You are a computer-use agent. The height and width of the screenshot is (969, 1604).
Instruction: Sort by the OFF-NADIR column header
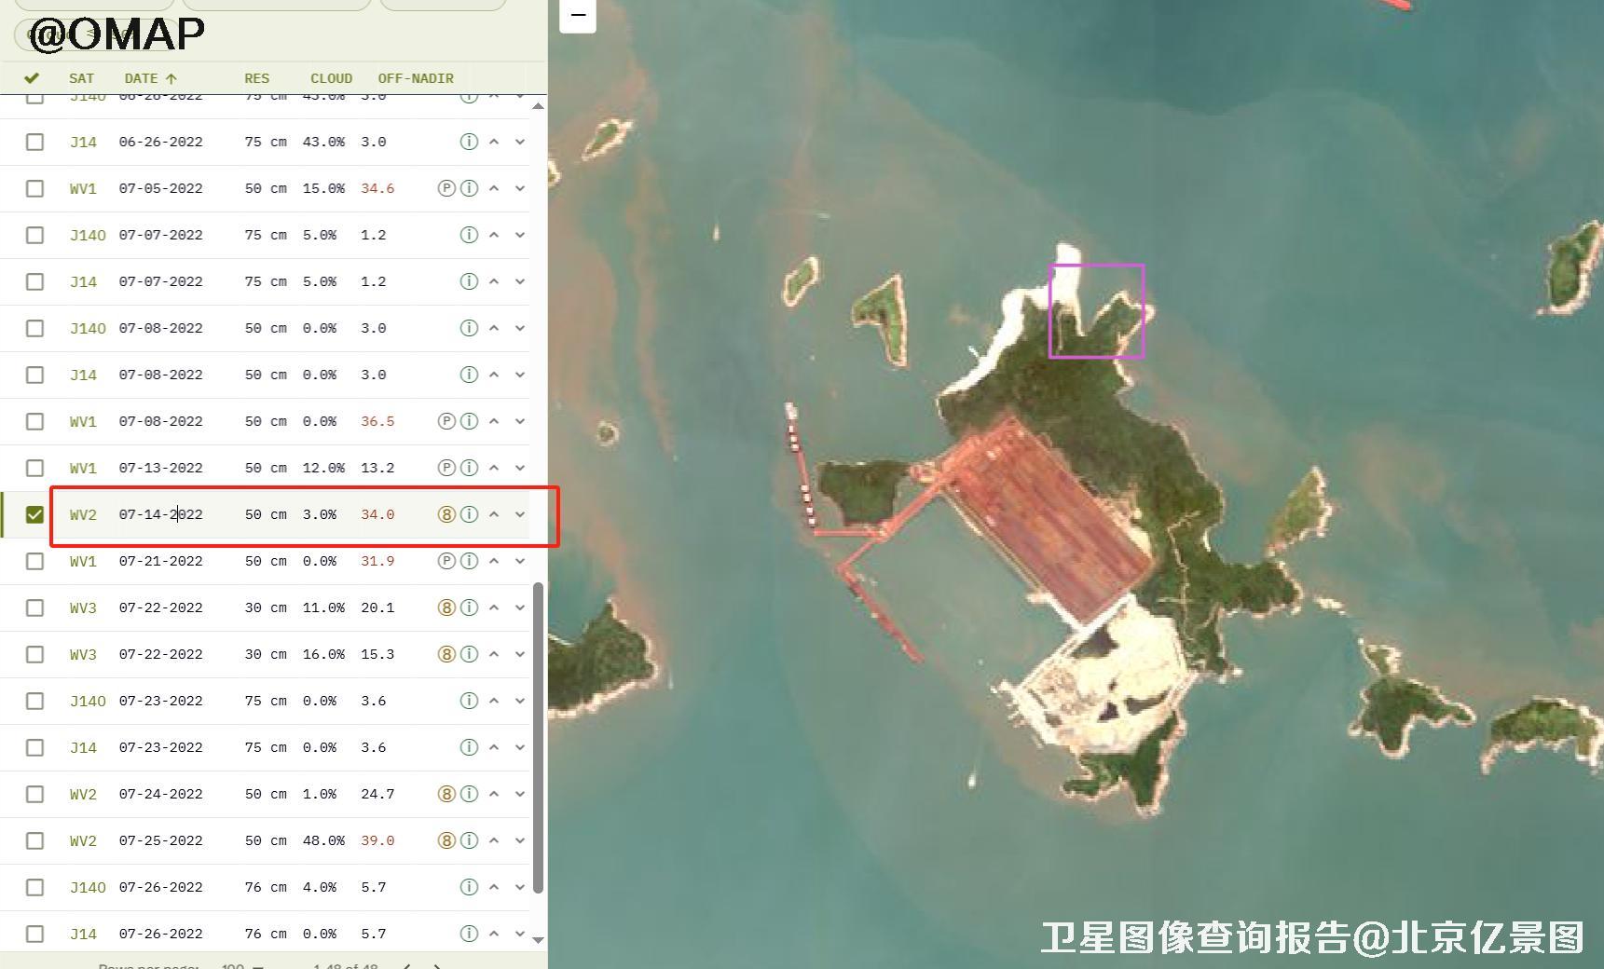(416, 78)
